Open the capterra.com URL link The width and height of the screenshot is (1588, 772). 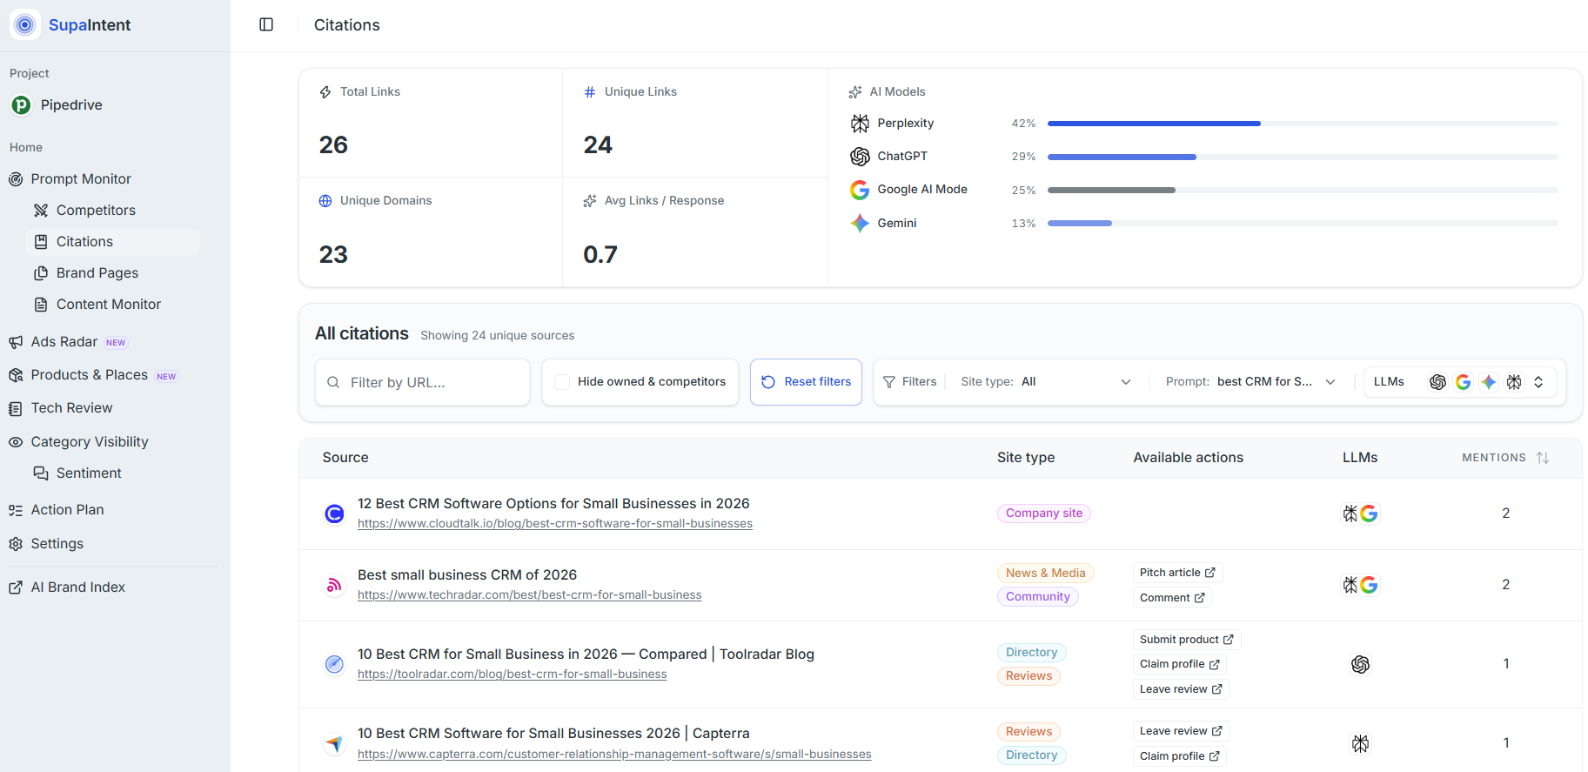[x=614, y=755]
